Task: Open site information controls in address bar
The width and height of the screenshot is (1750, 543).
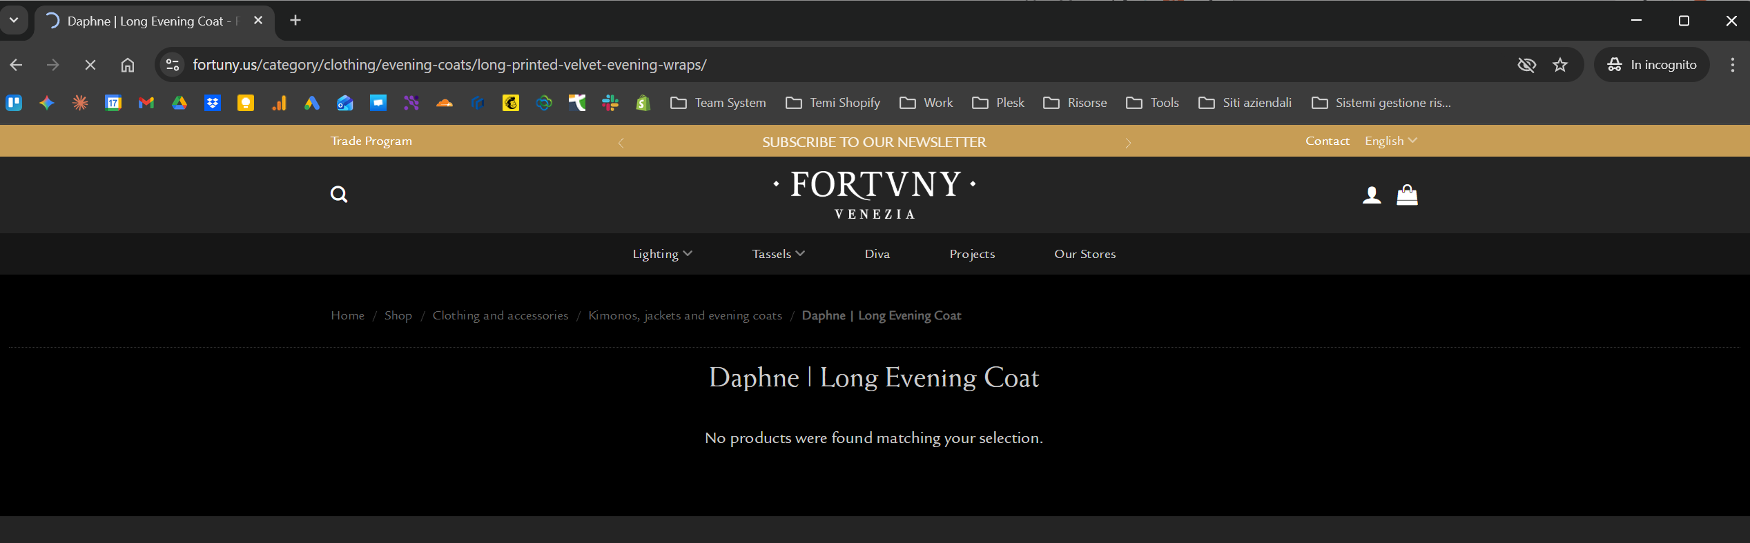Action: (x=173, y=65)
